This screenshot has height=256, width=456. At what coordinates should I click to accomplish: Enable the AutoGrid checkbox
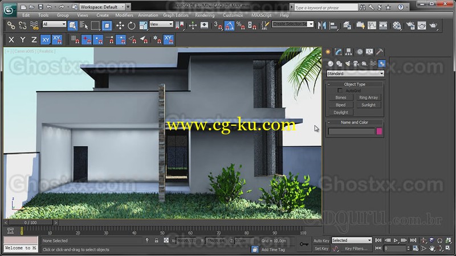[340, 90]
